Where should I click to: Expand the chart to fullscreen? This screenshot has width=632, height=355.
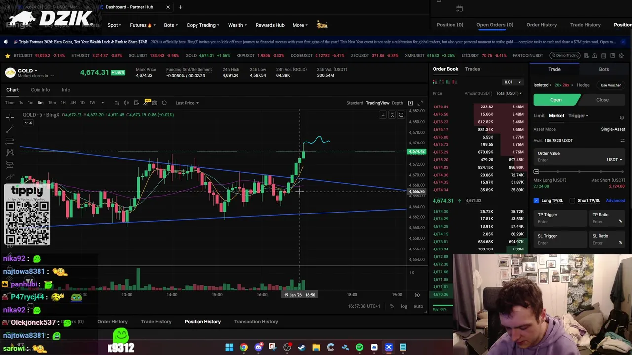pos(420,103)
